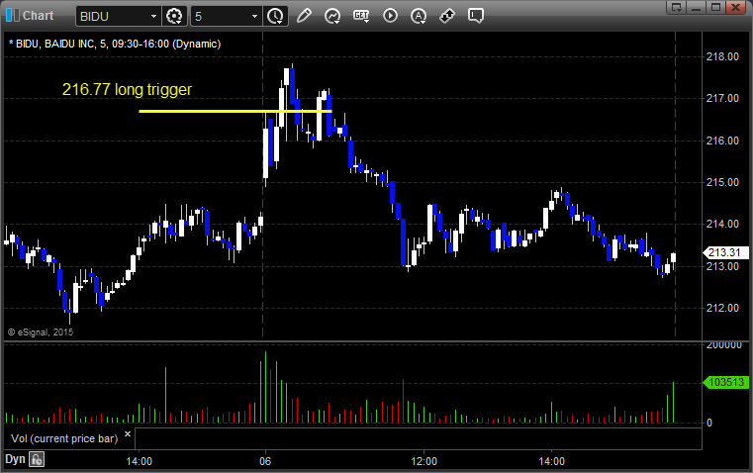This screenshot has height=473, width=753.
Task: Click the blue chart link icon
Action: pos(13,16)
